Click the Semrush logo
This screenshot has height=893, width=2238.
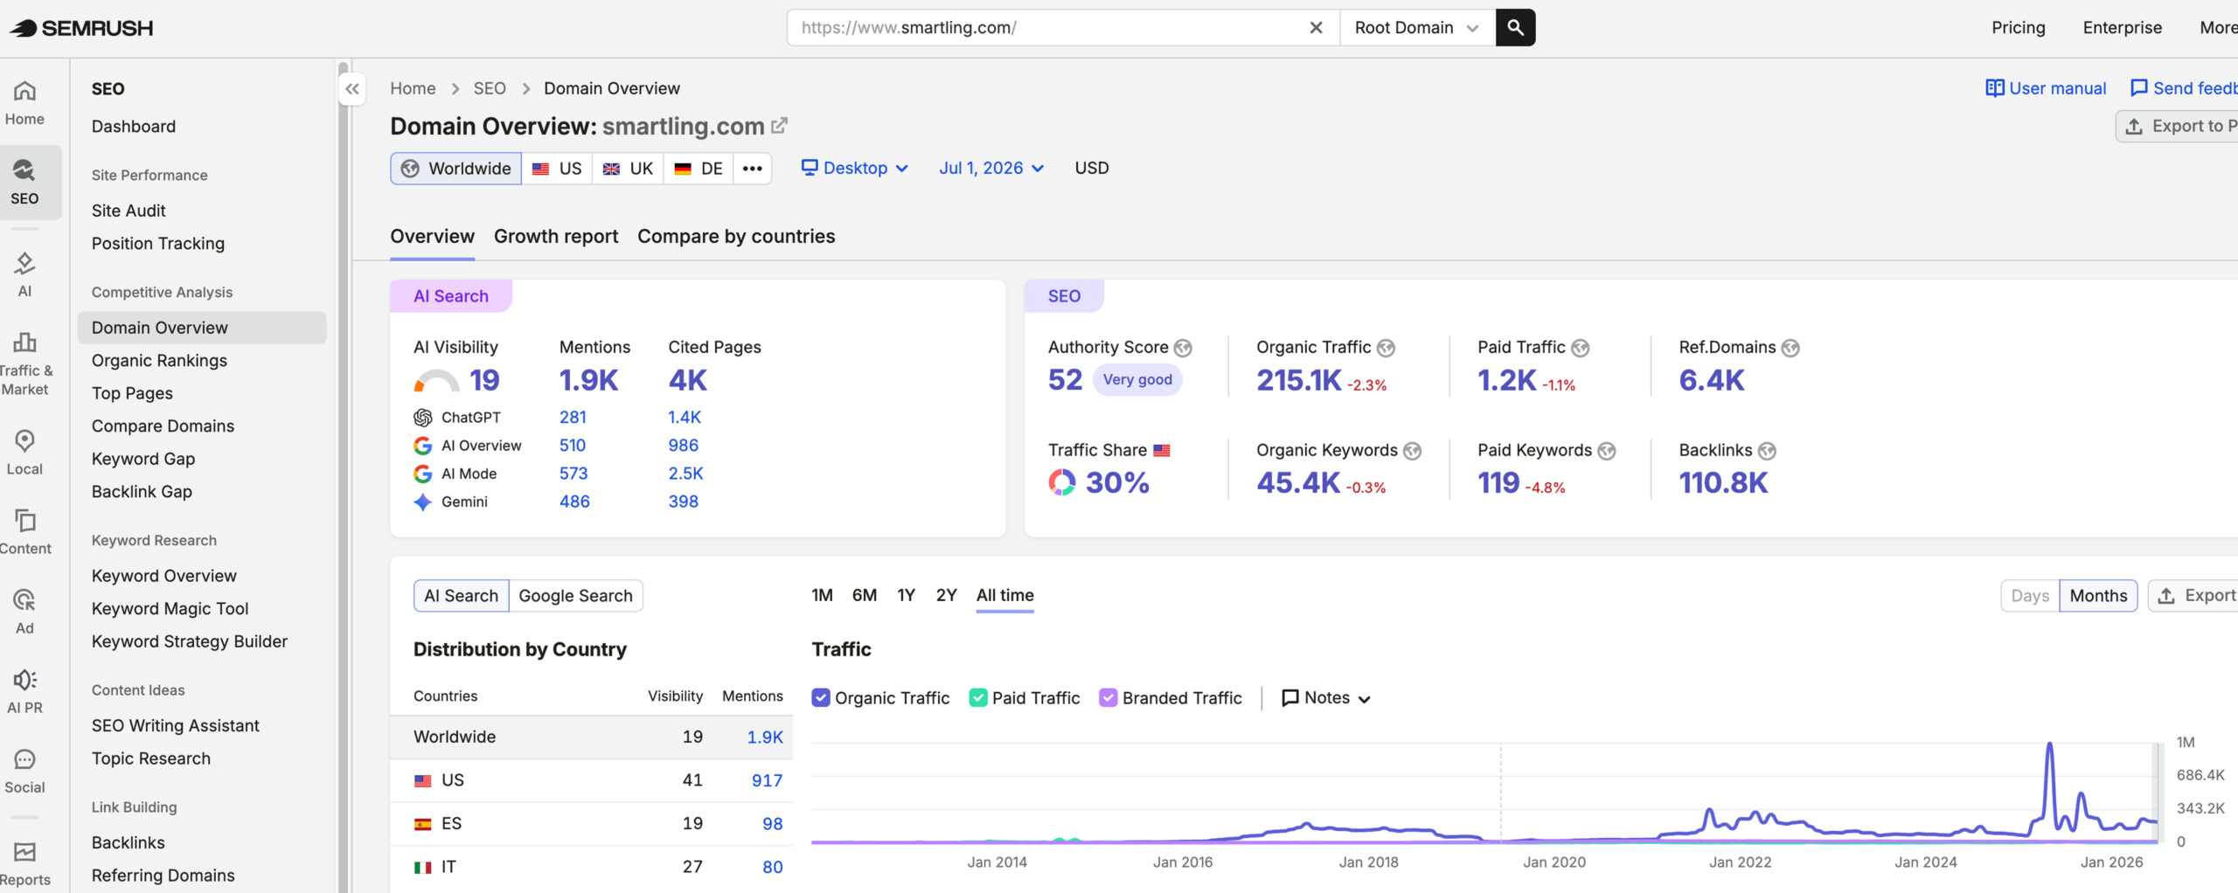[x=81, y=28]
